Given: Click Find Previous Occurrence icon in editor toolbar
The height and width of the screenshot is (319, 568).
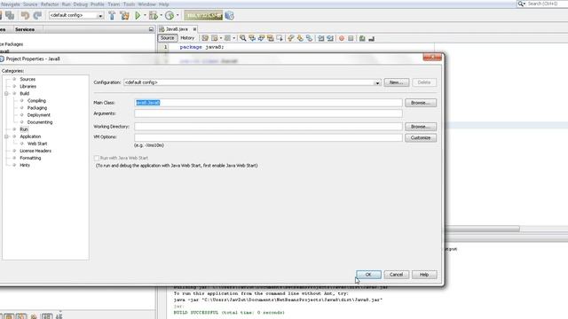Looking at the screenshot, I should coord(252,38).
